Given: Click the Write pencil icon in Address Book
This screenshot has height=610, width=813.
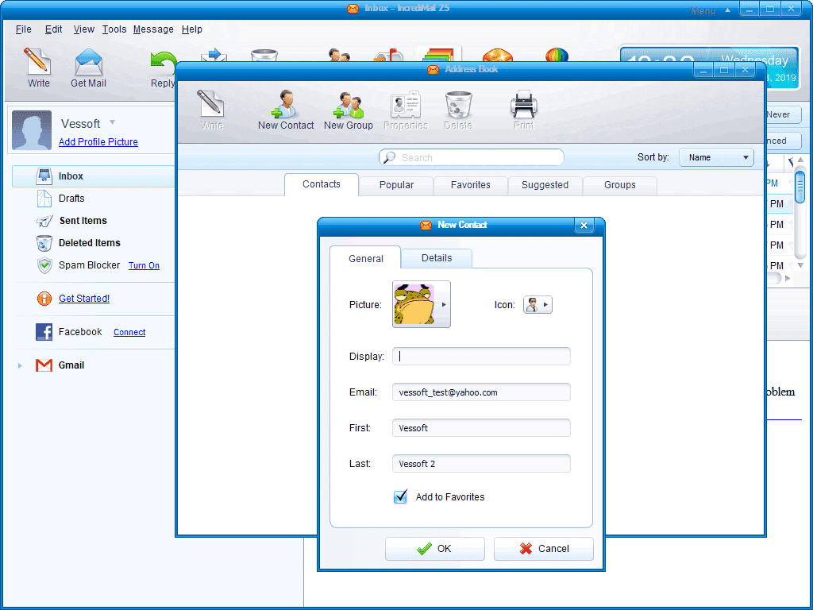Looking at the screenshot, I should [210, 103].
